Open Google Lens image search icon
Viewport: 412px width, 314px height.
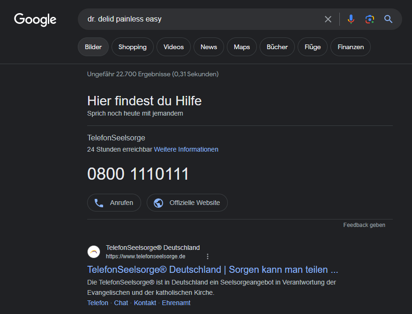click(x=370, y=19)
